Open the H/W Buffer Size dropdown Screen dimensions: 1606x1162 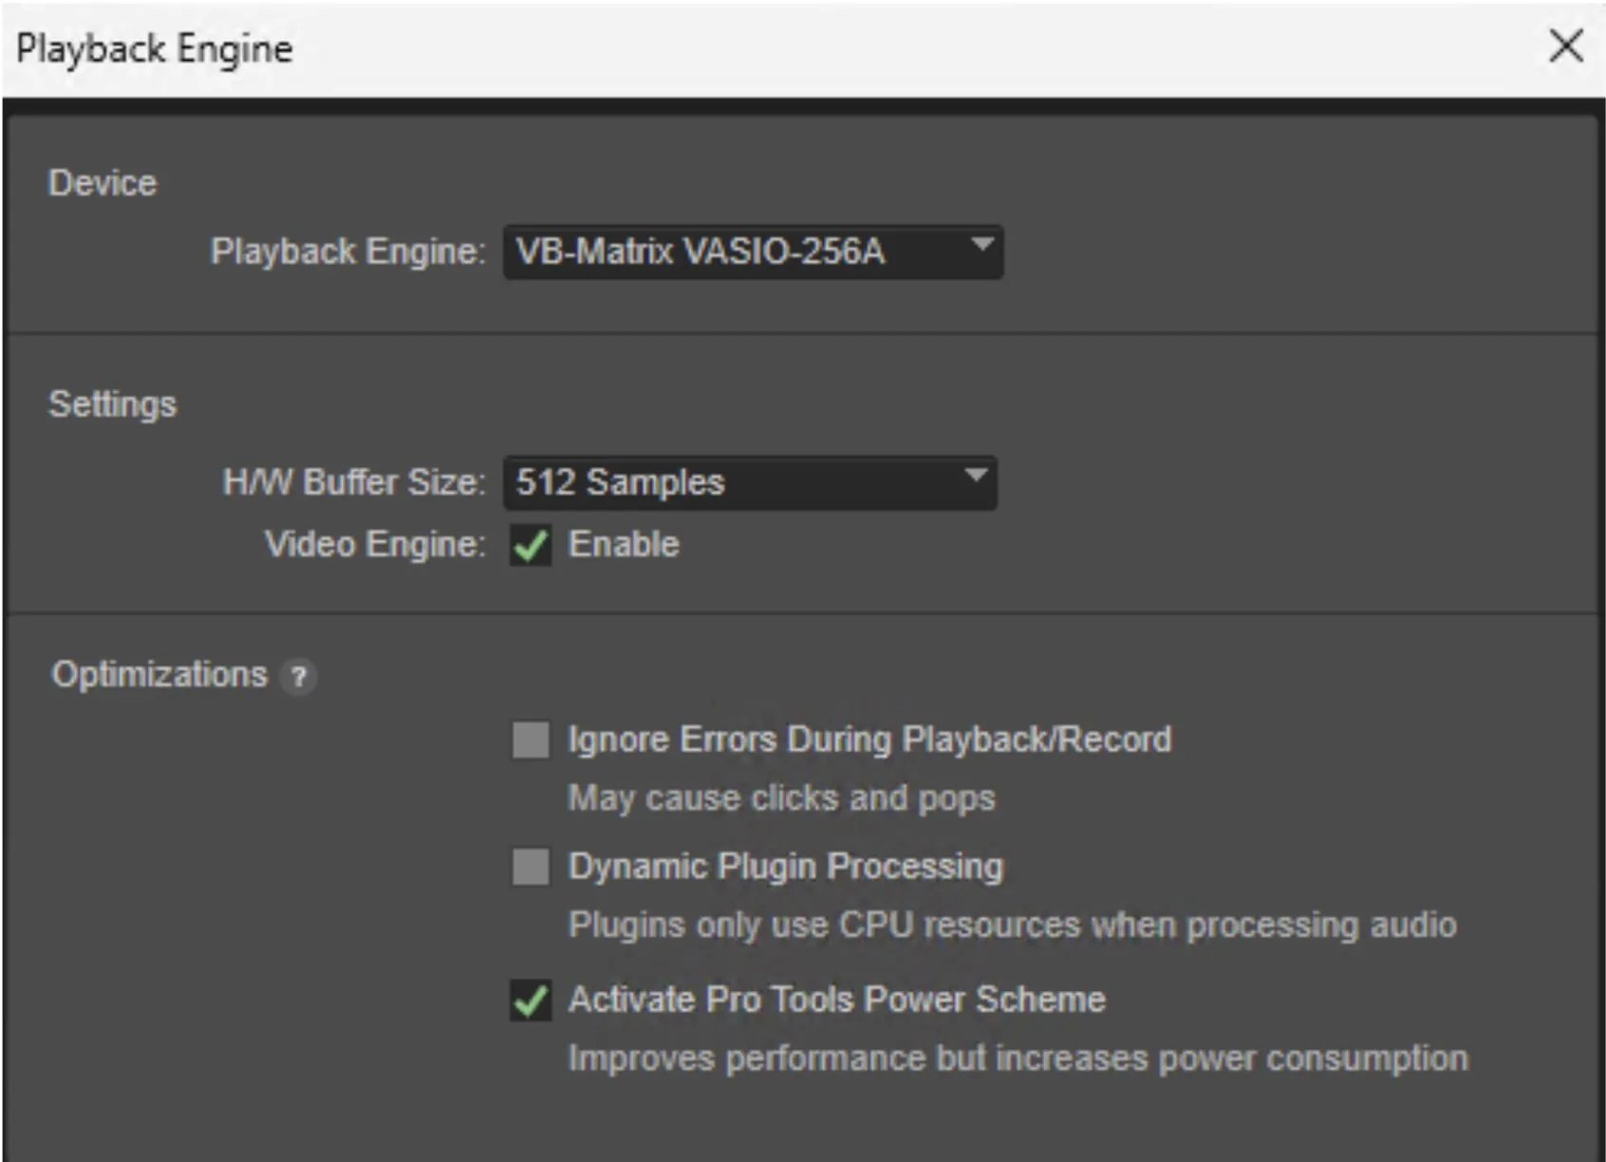[x=750, y=482]
